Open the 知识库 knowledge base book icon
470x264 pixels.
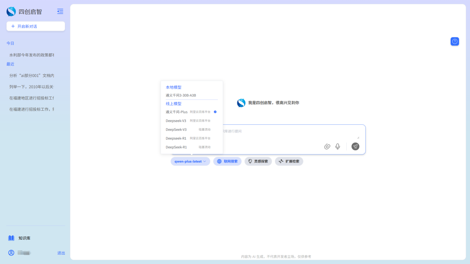pos(11,238)
